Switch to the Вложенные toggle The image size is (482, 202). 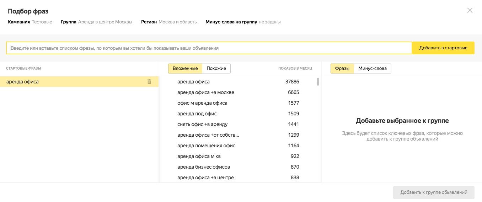pos(185,68)
